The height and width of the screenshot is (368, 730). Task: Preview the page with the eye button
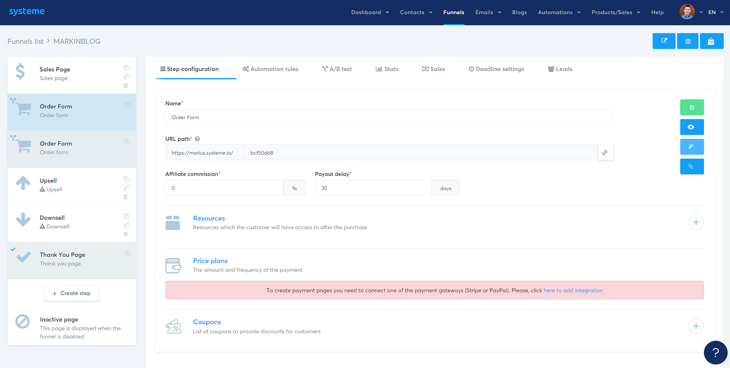[x=692, y=127]
